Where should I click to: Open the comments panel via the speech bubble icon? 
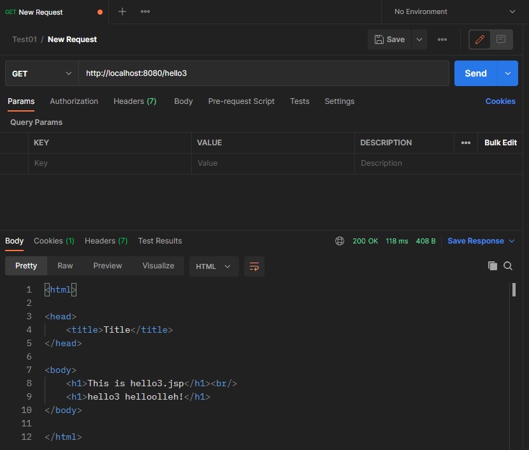pyautogui.click(x=501, y=40)
